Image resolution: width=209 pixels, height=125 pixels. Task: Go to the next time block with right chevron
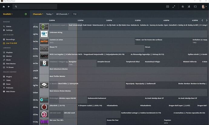pyautogui.click(x=207, y=20)
